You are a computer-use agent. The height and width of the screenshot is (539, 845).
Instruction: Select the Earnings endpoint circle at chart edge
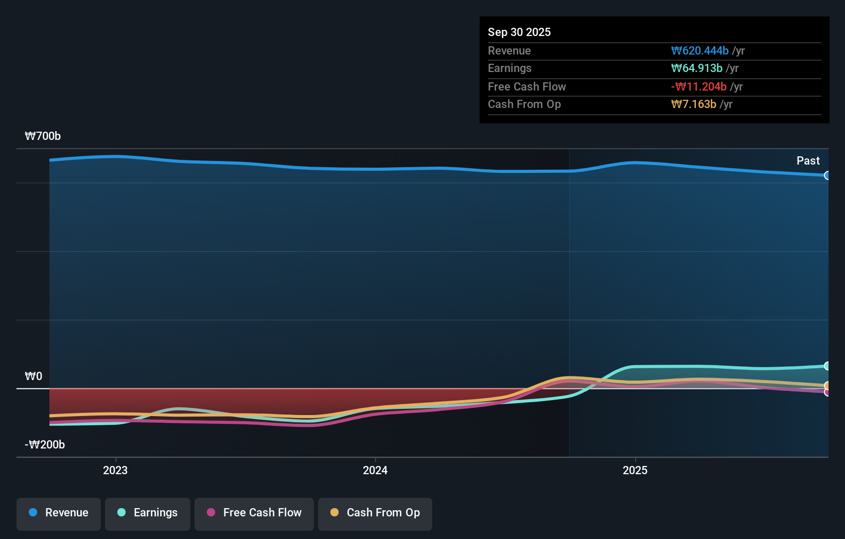(828, 366)
